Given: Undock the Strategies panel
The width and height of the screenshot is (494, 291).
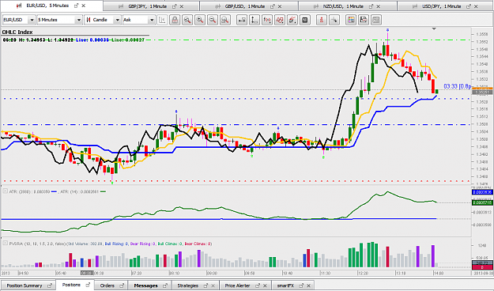Looking at the screenshot, I should (206, 285).
